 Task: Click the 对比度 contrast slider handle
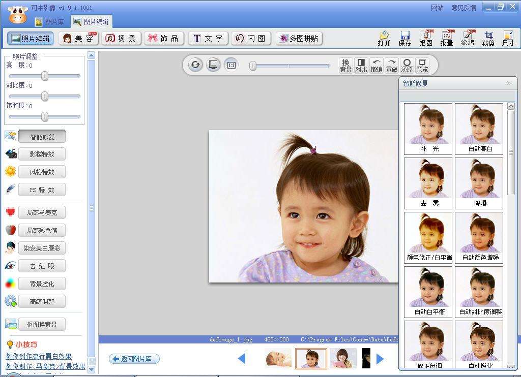45,96
